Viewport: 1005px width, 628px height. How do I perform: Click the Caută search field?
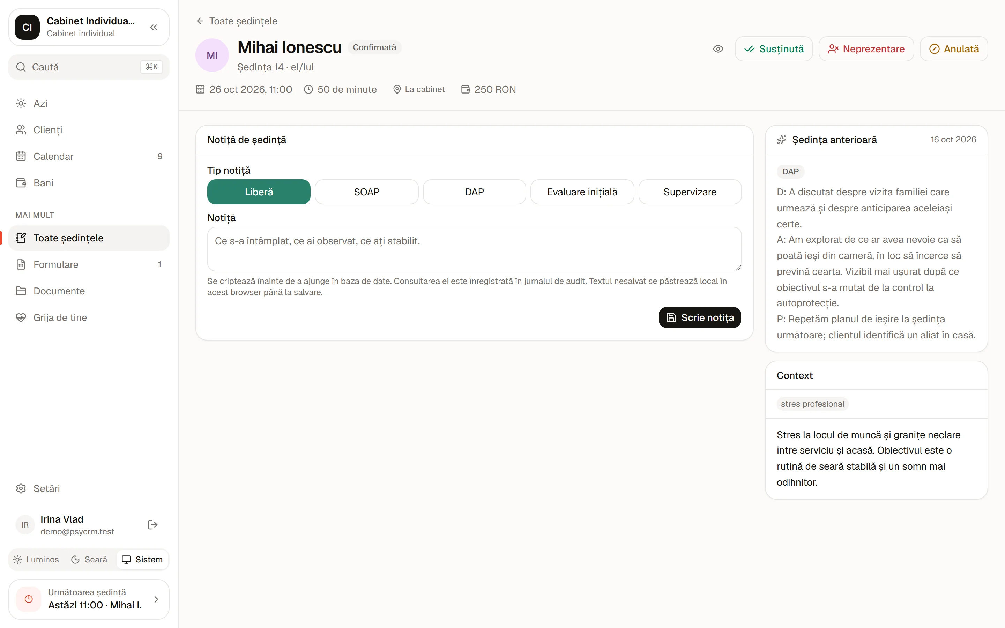tap(89, 67)
